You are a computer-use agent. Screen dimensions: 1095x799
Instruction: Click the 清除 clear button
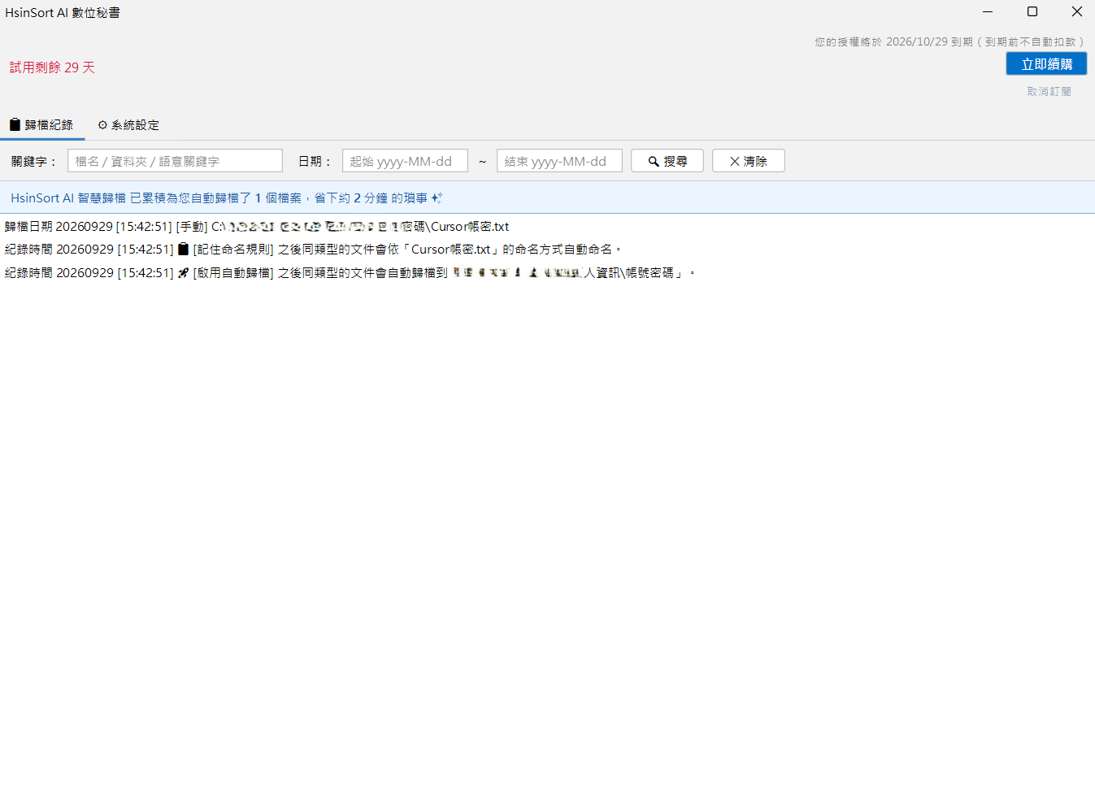[x=749, y=161]
